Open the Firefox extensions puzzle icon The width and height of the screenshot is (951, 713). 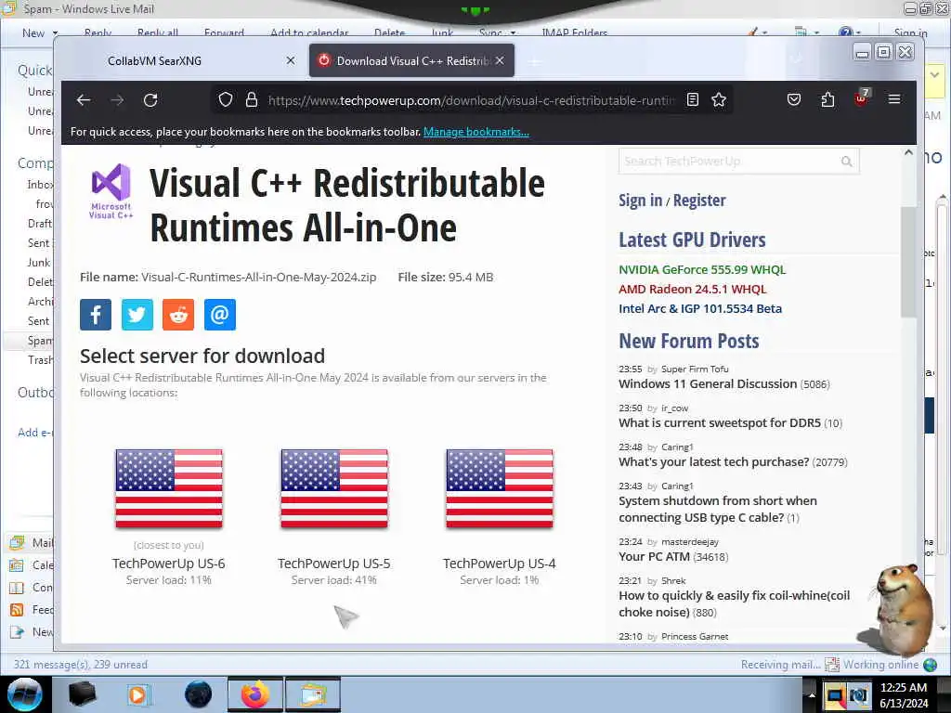coord(827,99)
